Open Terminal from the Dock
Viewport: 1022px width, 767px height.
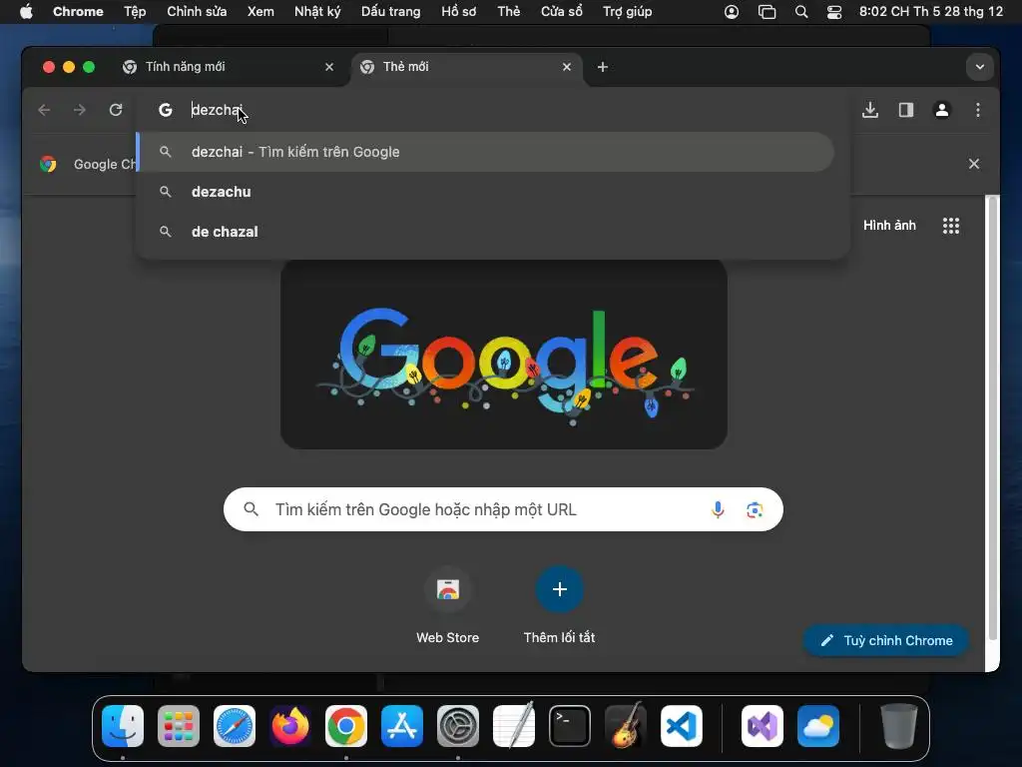[x=570, y=726]
